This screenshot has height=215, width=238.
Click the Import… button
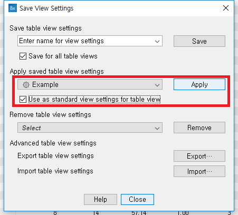pos(199,171)
